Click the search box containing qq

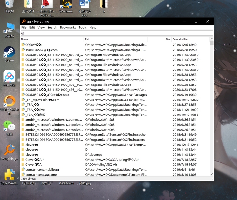point(117,33)
